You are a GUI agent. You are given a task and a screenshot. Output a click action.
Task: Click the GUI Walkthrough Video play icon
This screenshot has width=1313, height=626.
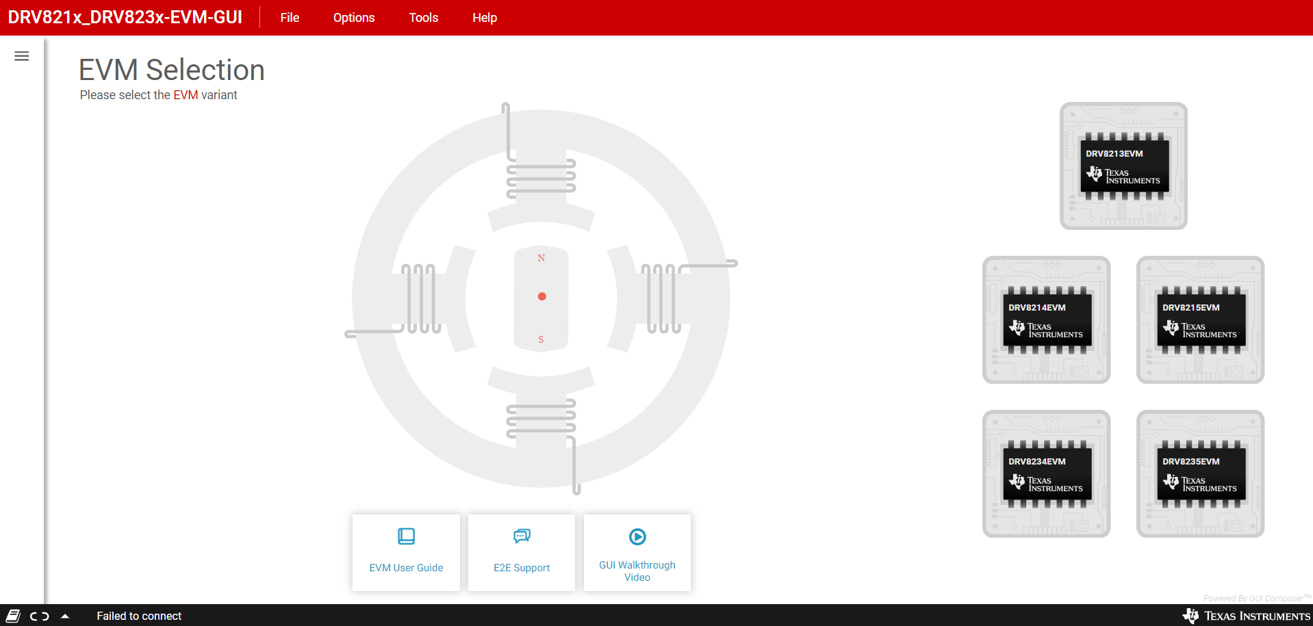pyautogui.click(x=637, y=537)
